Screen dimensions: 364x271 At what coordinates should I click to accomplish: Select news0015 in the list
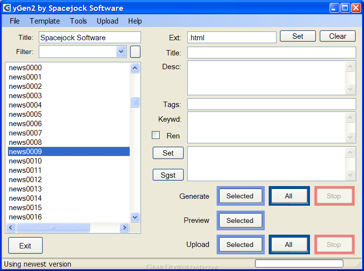click(69, 208)
